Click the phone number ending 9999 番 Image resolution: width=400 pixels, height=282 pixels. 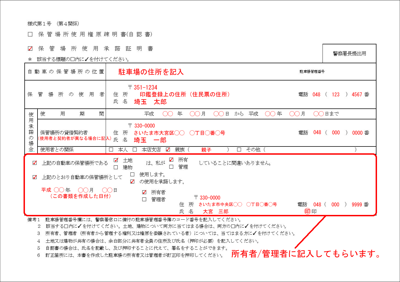point(360,205)
